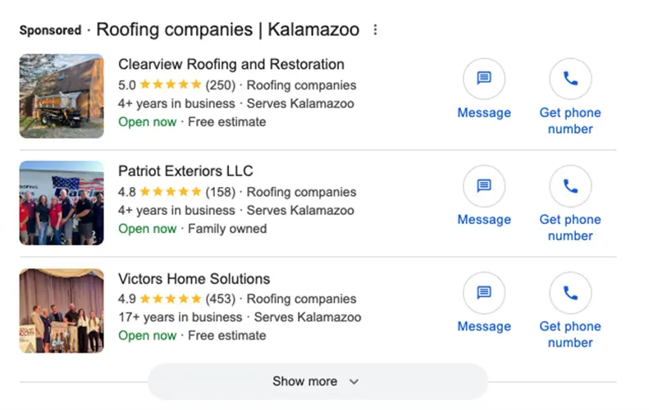The height and width of the screenshot is (410, 649).
Task: Click Patriot Exteriors team thumbnail photo
Action: 62,203
